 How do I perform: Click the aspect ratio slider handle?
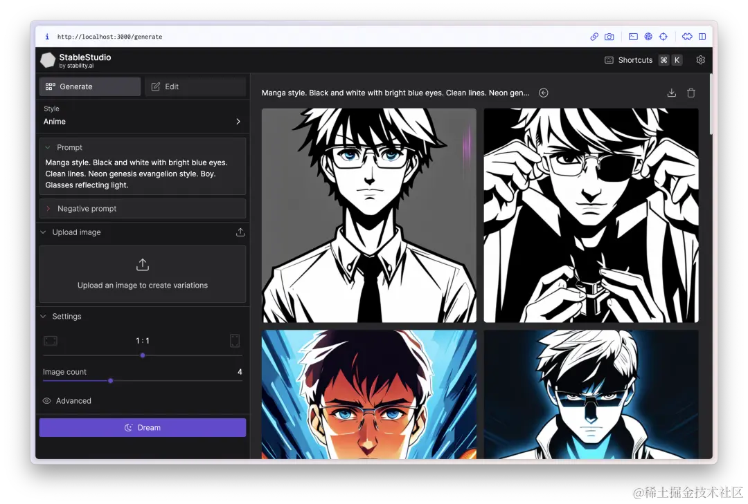(x=143, y=355)
